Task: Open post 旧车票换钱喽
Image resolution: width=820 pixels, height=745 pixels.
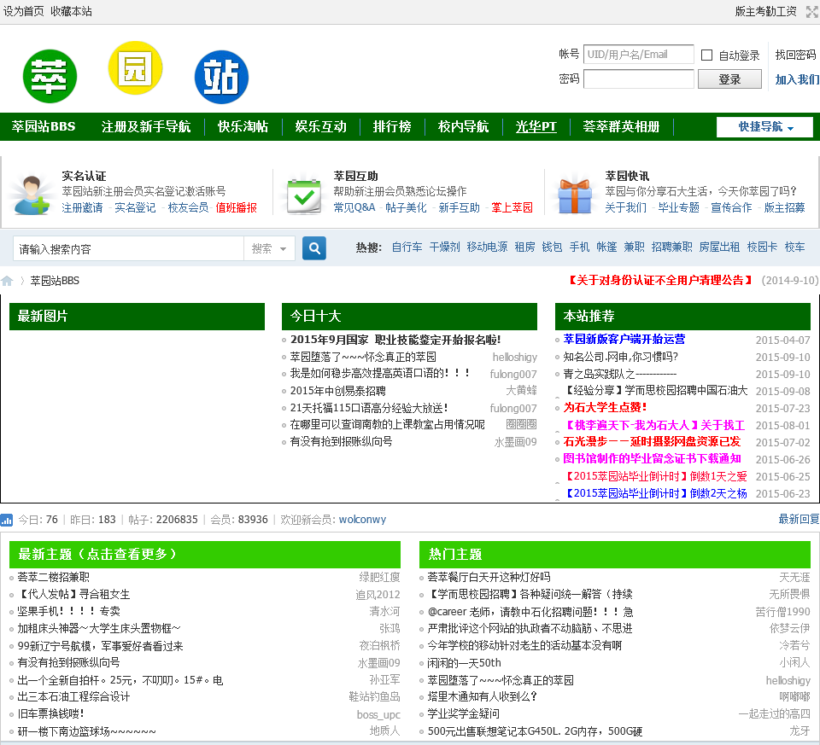Action: point(50,713)
